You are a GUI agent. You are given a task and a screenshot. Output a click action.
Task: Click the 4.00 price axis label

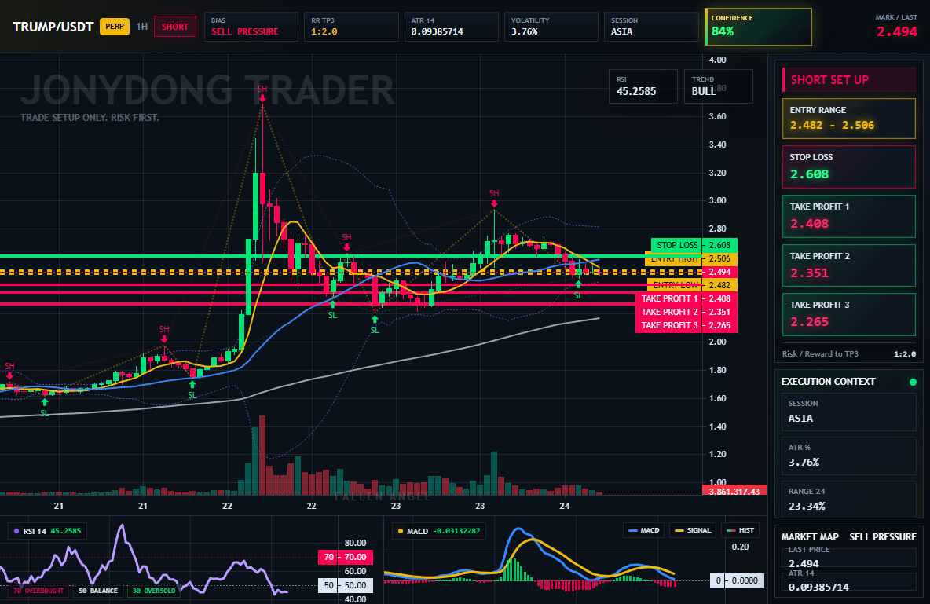[x=718, y=60]
